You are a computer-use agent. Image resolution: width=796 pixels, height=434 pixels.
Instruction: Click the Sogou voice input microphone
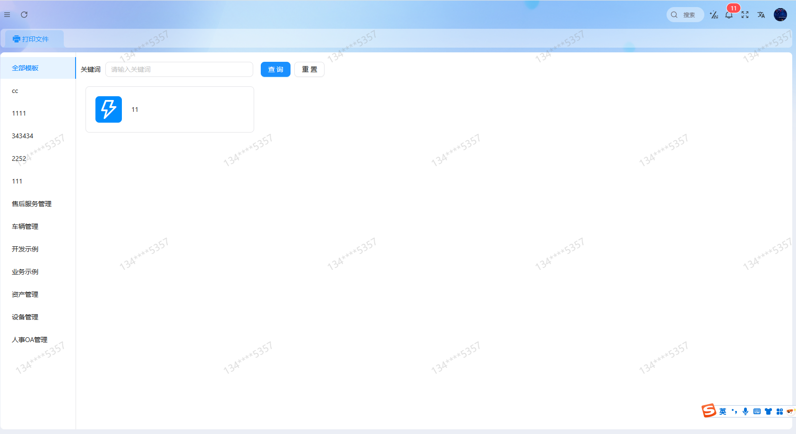(745, 411)
